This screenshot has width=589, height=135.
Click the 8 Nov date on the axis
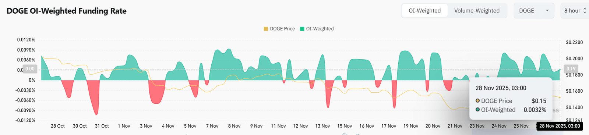[x=234, y=126]
